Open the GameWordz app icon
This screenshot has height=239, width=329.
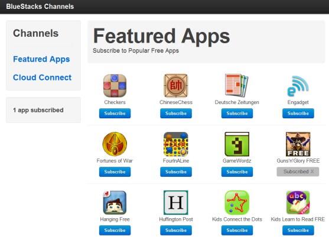[237, 144]
